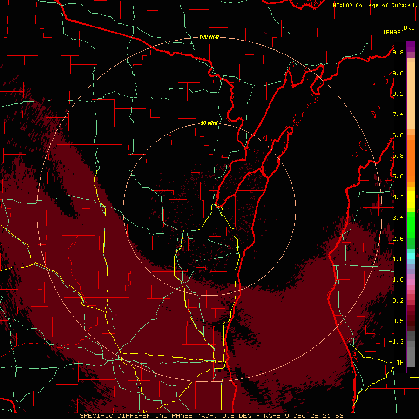Click the 8.2 scale value
This screenshot has width=419, height=419.
pyautogui.click(x=398, y=94)
